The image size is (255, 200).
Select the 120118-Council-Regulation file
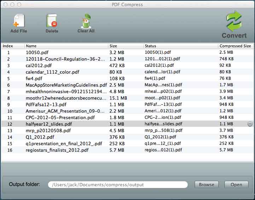pos(127,59)
